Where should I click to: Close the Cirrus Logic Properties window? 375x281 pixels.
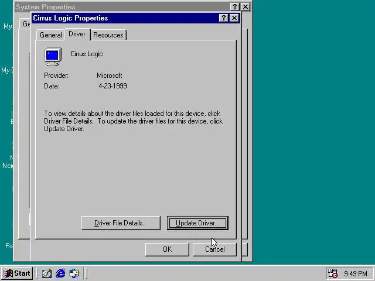tap(234, 18)
